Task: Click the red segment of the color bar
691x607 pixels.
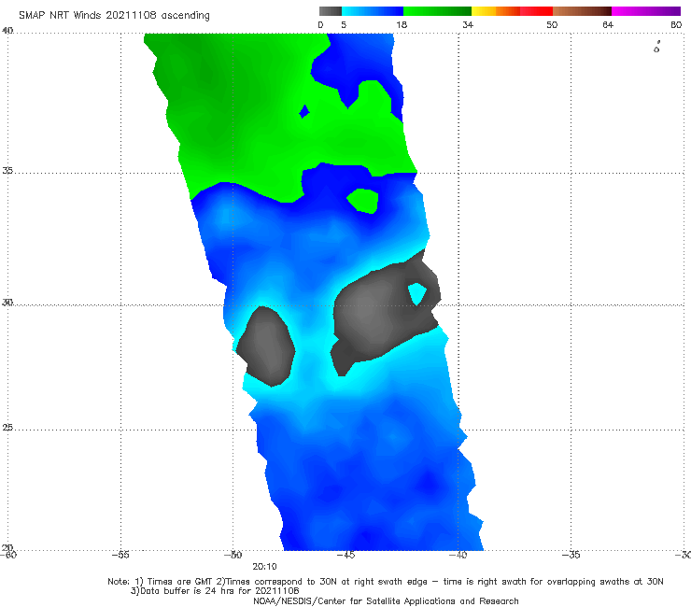Action: (x=536, y=11)
